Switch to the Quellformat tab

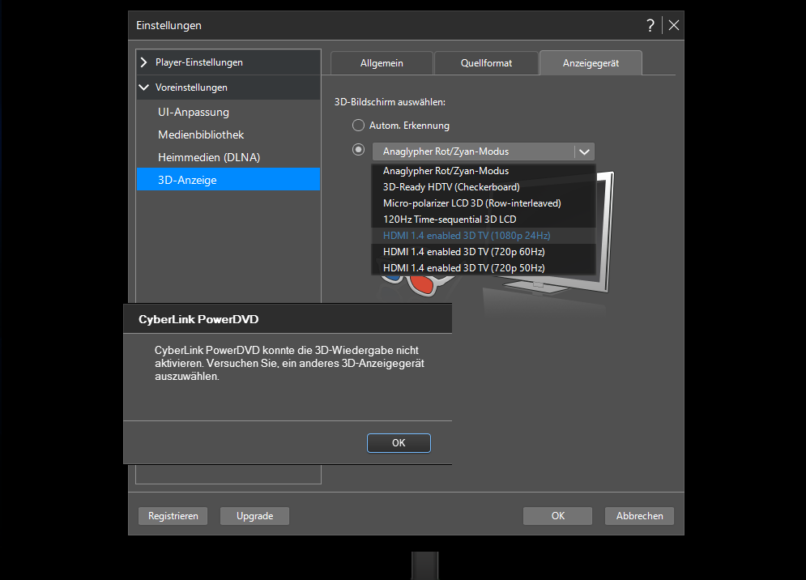click(x=486, y=63)
